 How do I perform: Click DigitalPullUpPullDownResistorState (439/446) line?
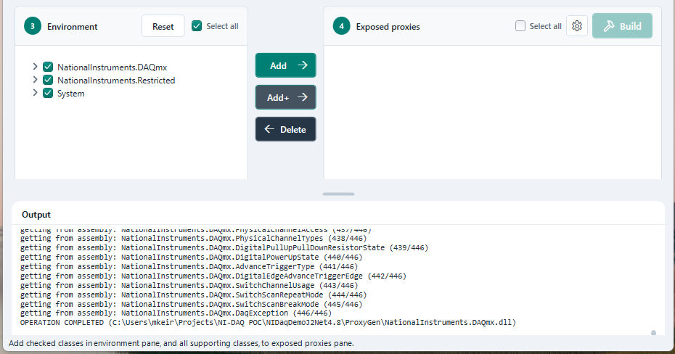tap(224, 247)
